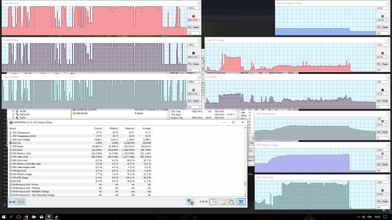
Task: Open the sensor settings configuration icon
Action: pyautogui.click(x=232, y=202)
